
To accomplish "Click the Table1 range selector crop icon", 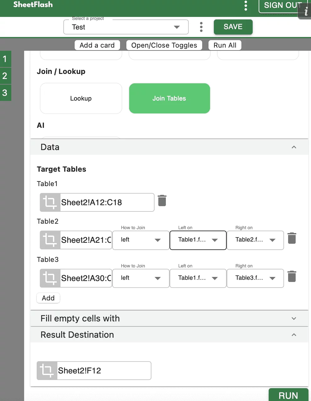I will [50, 202].
